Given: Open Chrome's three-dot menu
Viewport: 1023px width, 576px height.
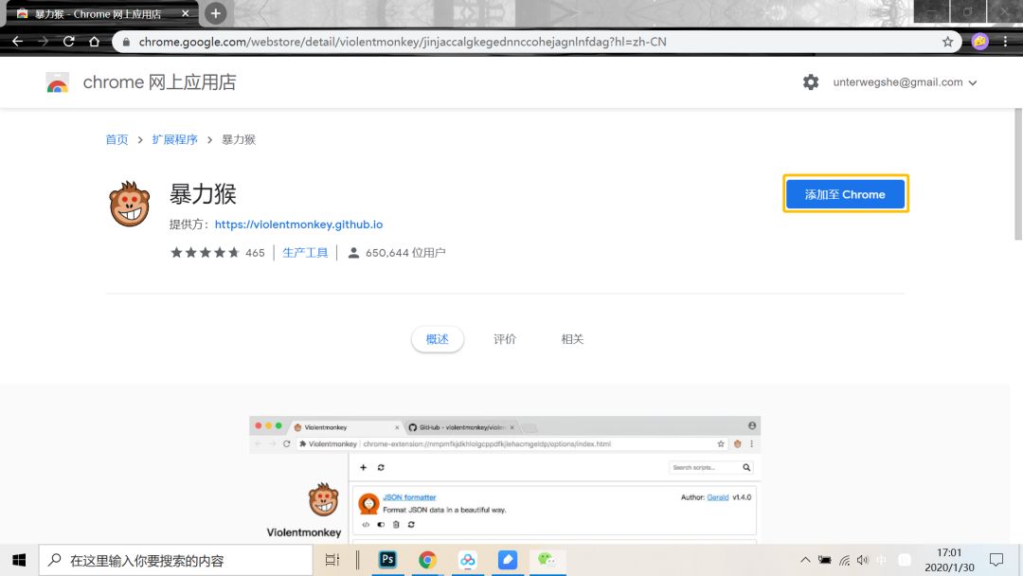Looking at the screenshot, I should coord(1005,42).
